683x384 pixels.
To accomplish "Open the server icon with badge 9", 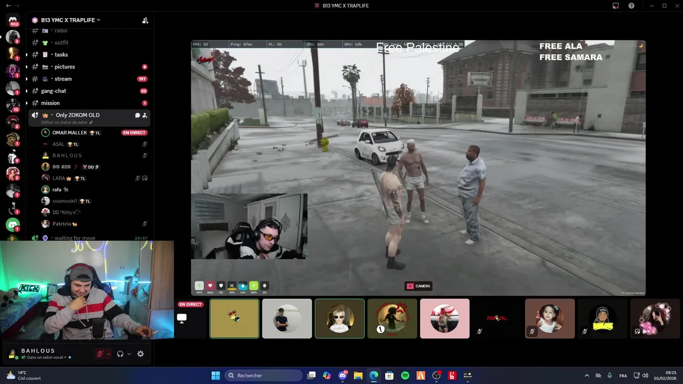I will (13, 156).
